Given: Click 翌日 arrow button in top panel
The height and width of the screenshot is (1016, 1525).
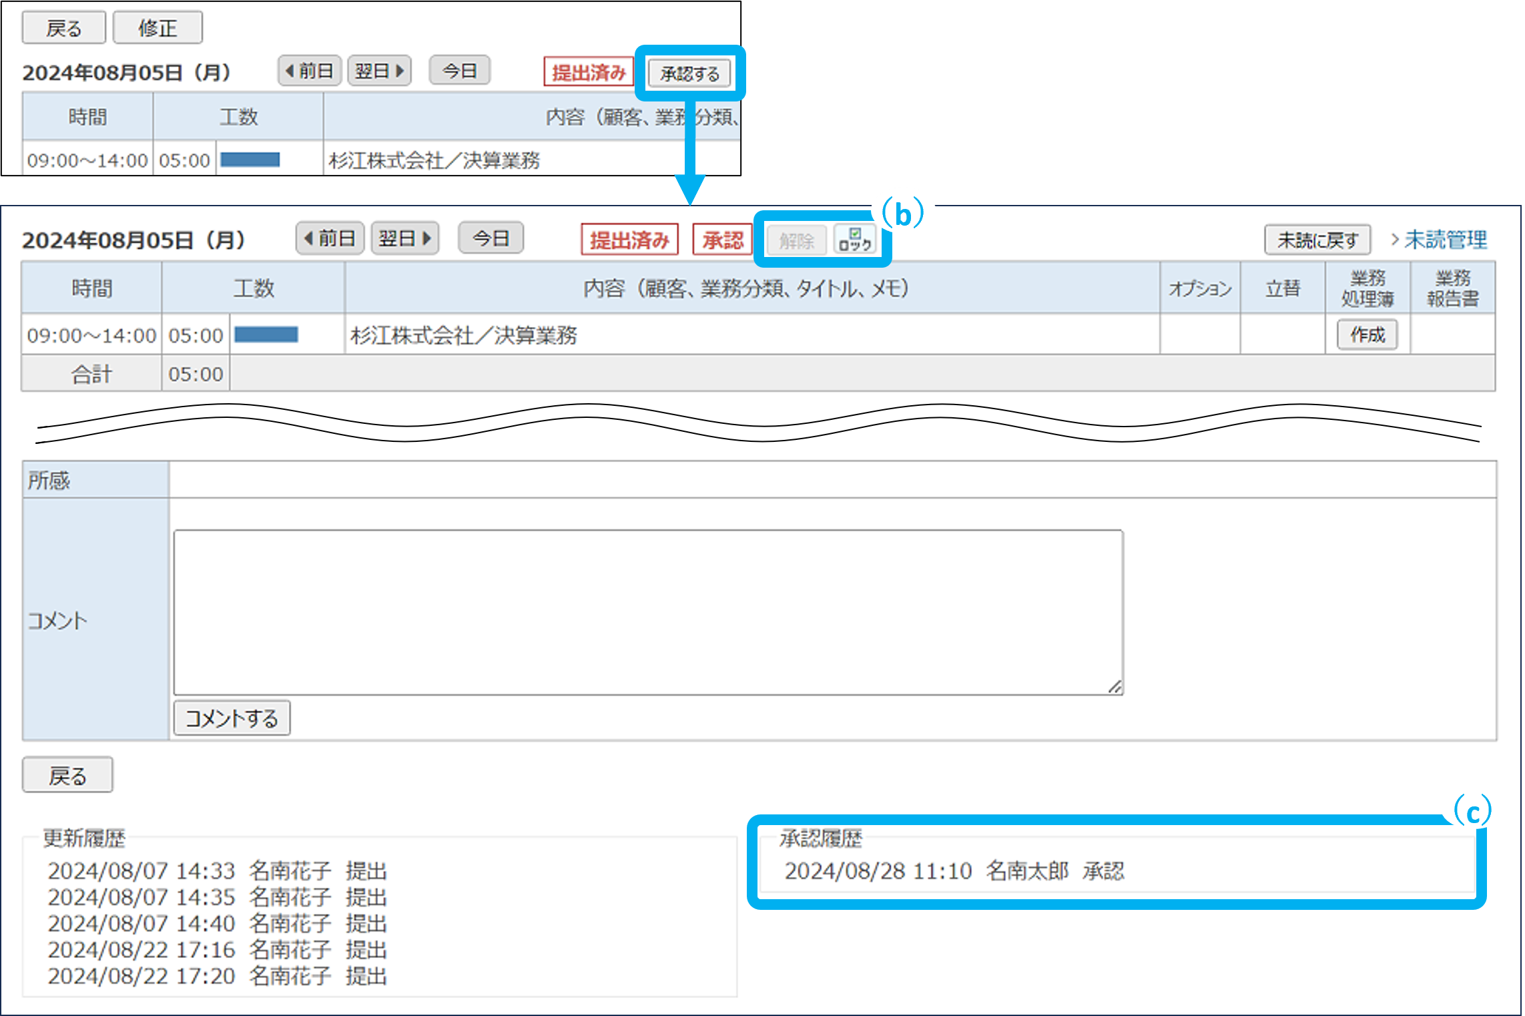Looking at the screenshot, I should click(379, 71).
